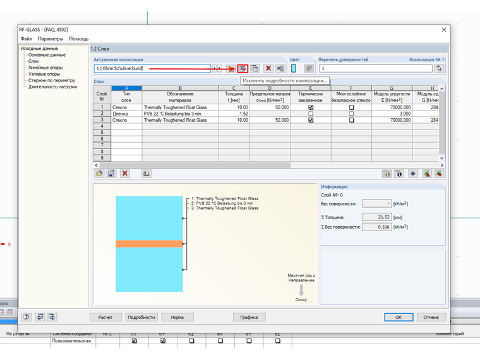The image size is (480, 360).
Task: Click the OK button
Action: (399, 317)
